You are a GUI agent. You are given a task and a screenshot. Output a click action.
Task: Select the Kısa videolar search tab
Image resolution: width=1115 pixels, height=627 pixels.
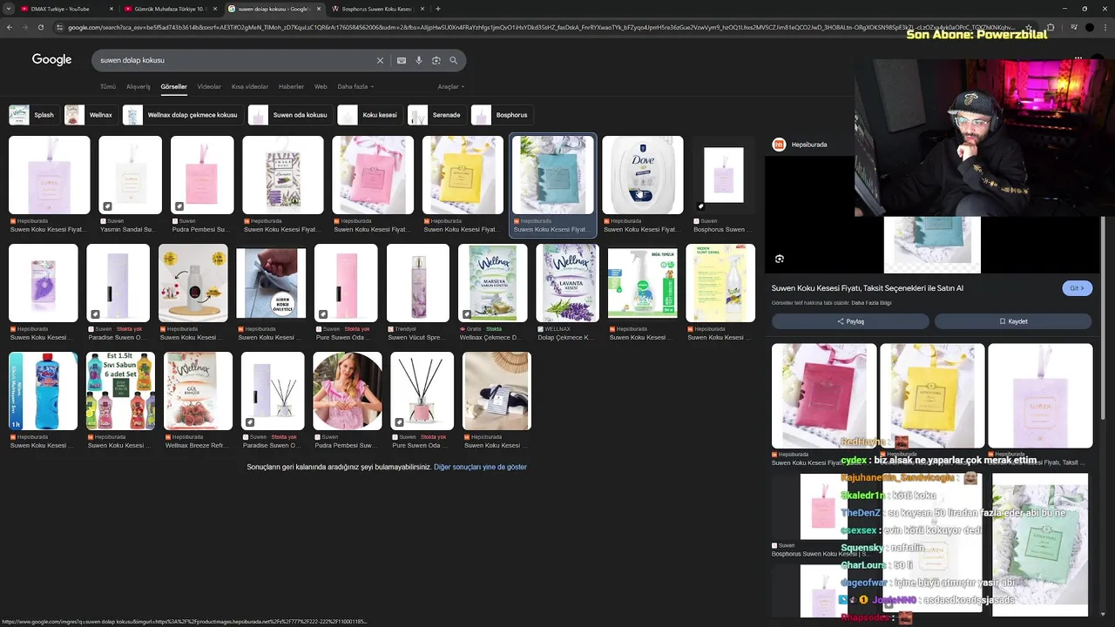pyautogui.click(x=250, y=87)
